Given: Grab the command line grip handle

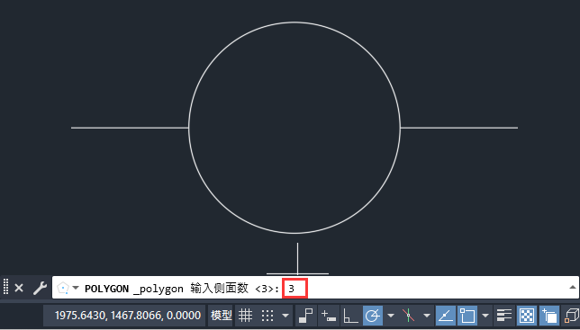Looking at the screenshot, I should click(x=5, y=287).
